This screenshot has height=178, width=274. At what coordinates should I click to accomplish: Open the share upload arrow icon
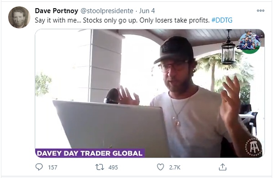(x=222, y=167)
